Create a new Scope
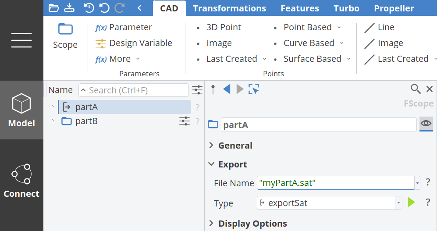Image resolution: width=437 pixels, height=231 pixels. click(x=65, y=36)
